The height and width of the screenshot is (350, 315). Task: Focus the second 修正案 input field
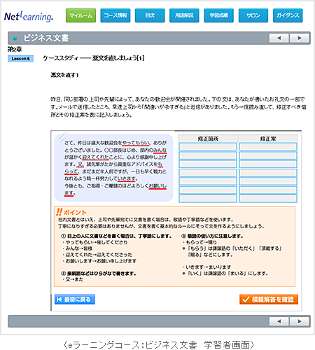pyautogui.click(x=268, y=155)
